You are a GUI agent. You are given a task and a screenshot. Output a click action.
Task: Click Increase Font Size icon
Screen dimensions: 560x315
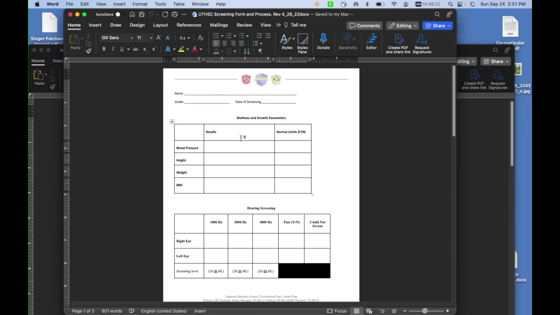click(x=159, y=38)
